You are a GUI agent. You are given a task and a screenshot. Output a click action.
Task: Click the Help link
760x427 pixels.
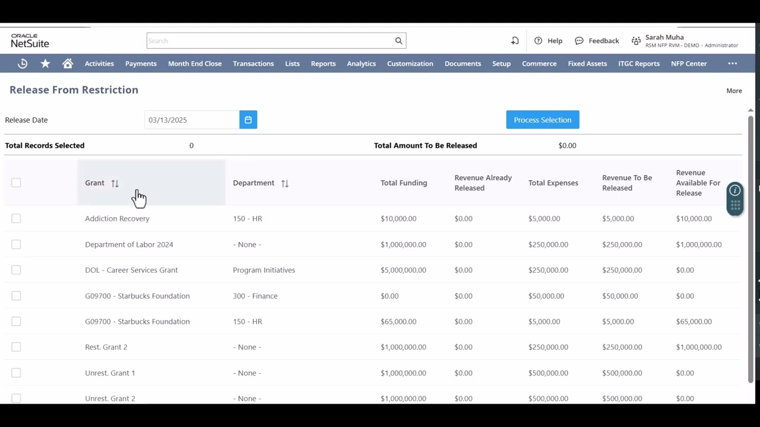tap(555, 41)
